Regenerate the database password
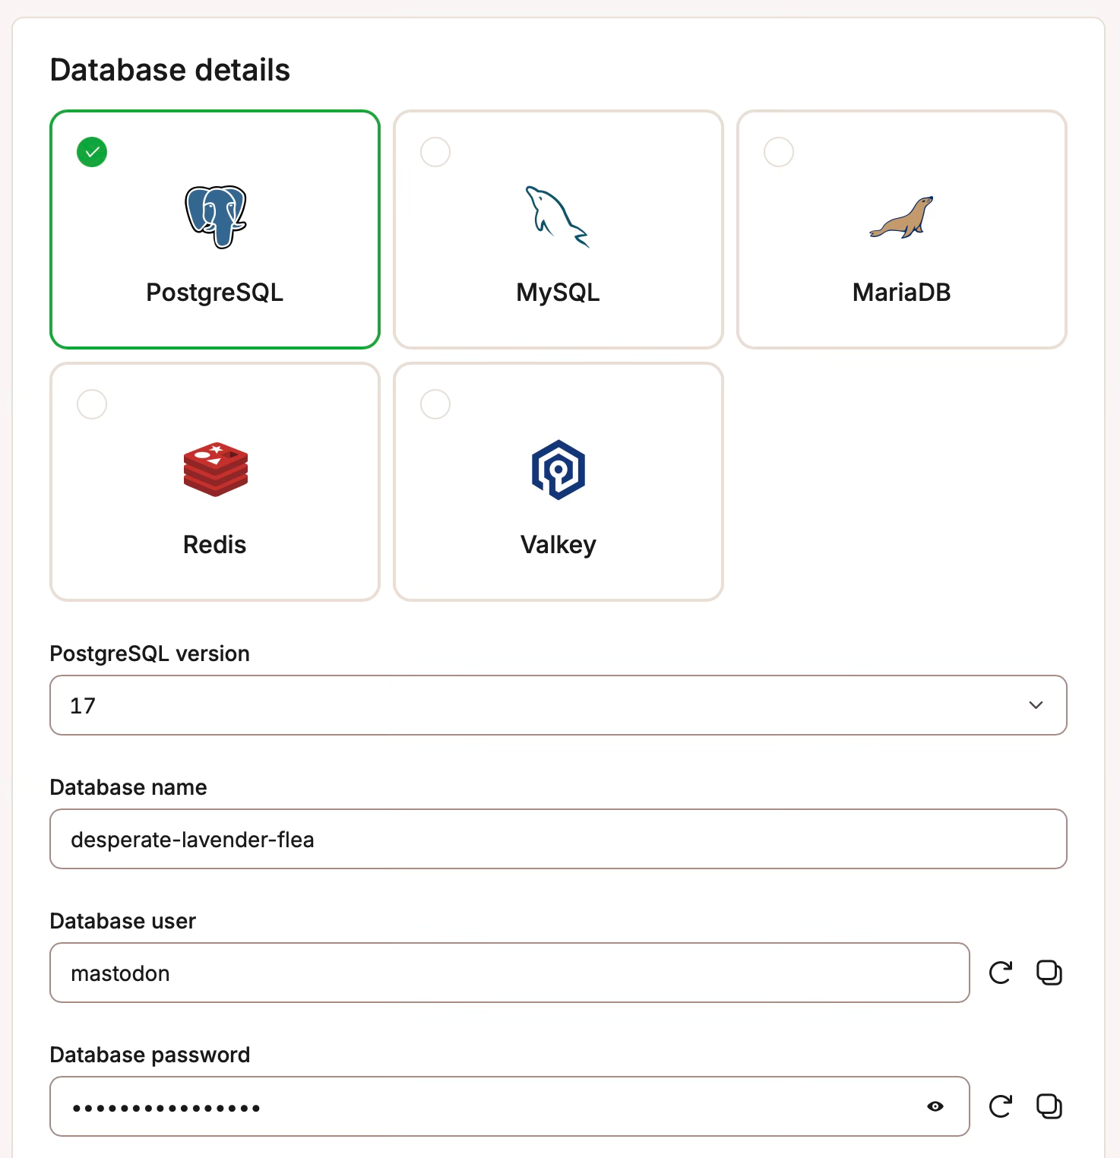 coord(1001,1106)
